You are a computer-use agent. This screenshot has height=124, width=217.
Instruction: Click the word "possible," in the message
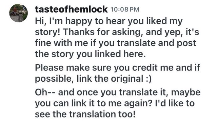(x=54, y=79)
